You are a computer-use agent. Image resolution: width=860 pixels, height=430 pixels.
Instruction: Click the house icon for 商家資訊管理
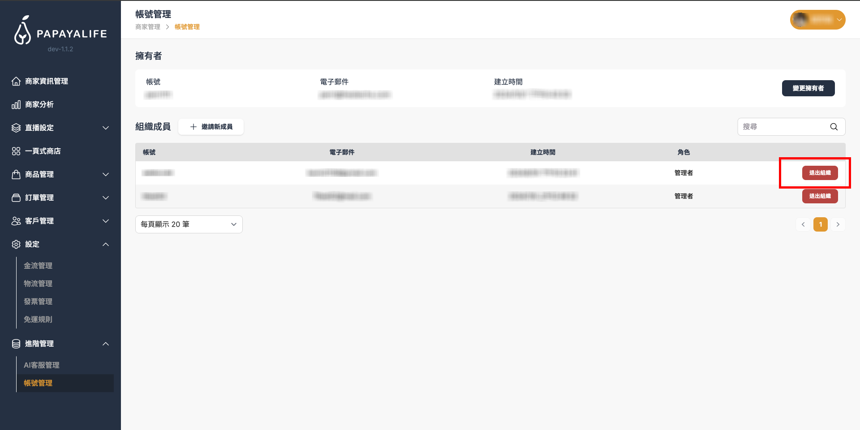[16, 81]
